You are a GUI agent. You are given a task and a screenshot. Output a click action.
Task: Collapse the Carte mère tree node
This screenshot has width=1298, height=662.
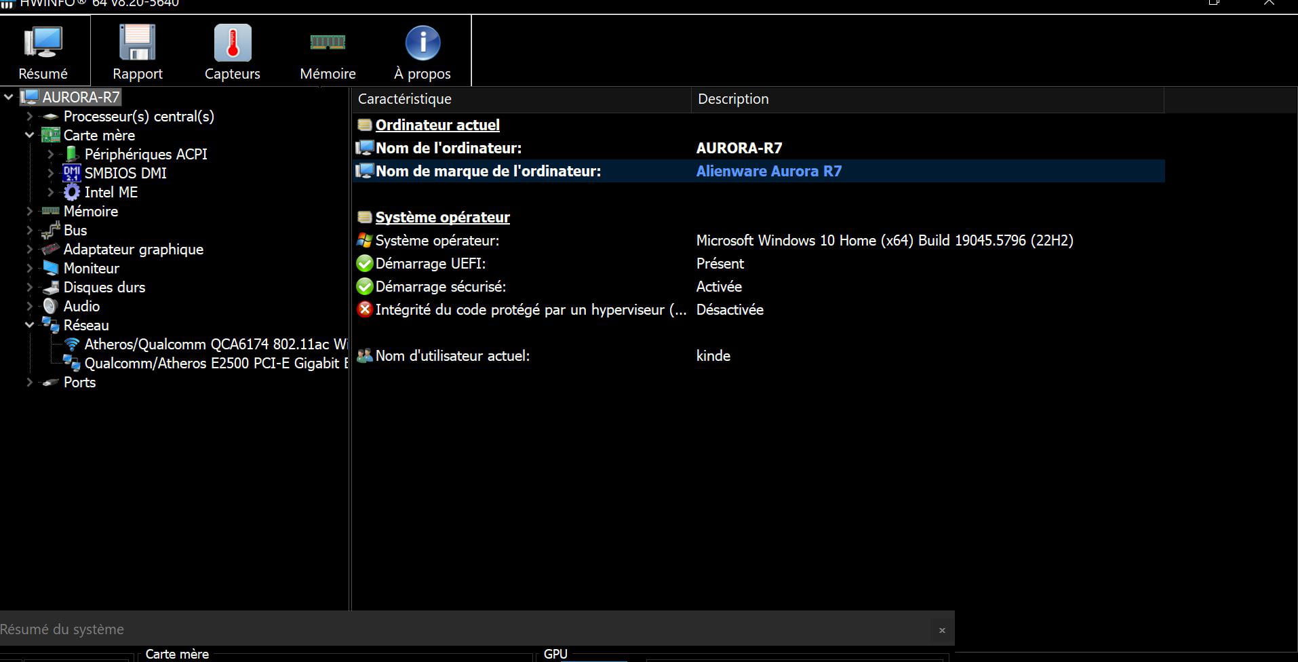point(30,135)
